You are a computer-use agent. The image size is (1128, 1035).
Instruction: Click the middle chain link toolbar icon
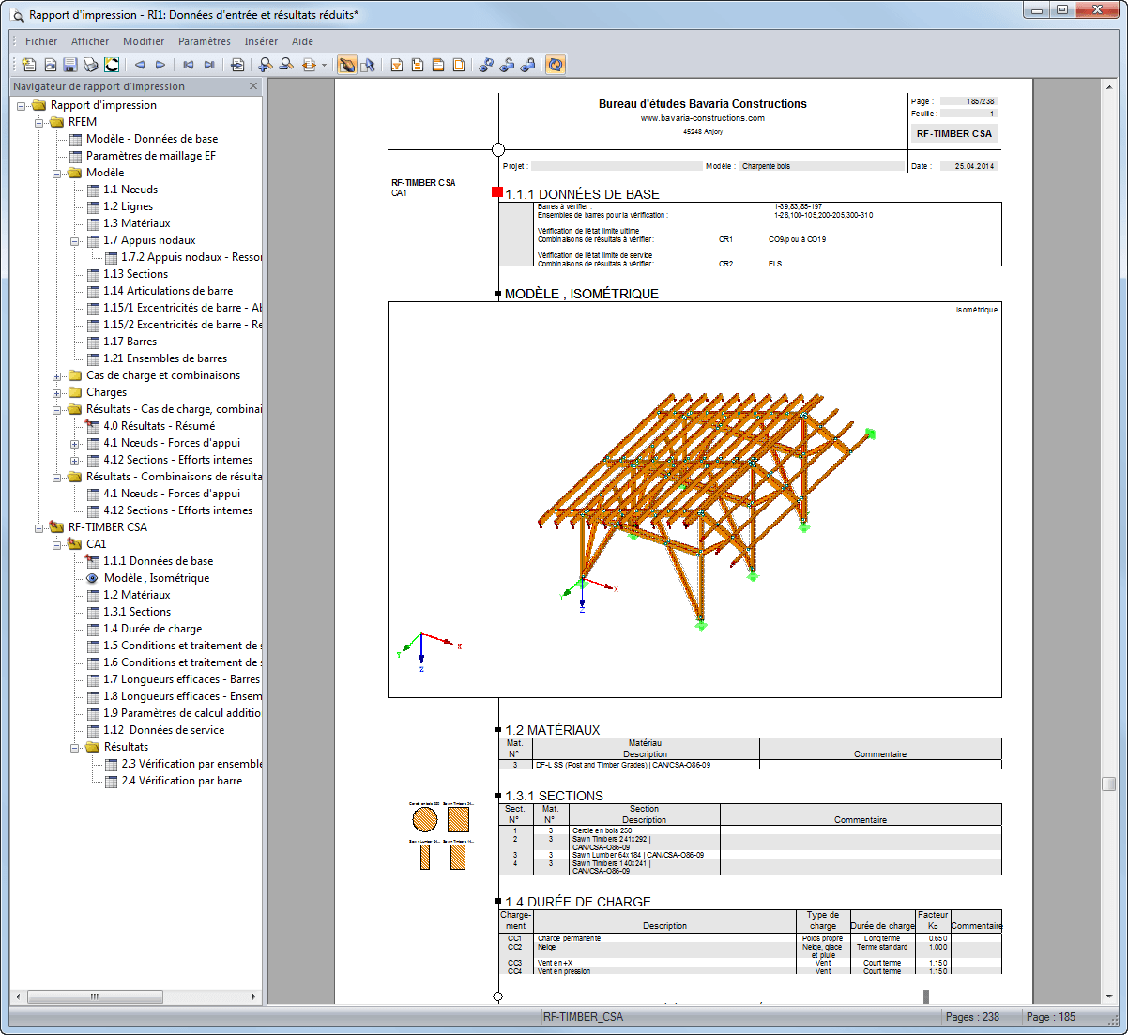(507, 65)
